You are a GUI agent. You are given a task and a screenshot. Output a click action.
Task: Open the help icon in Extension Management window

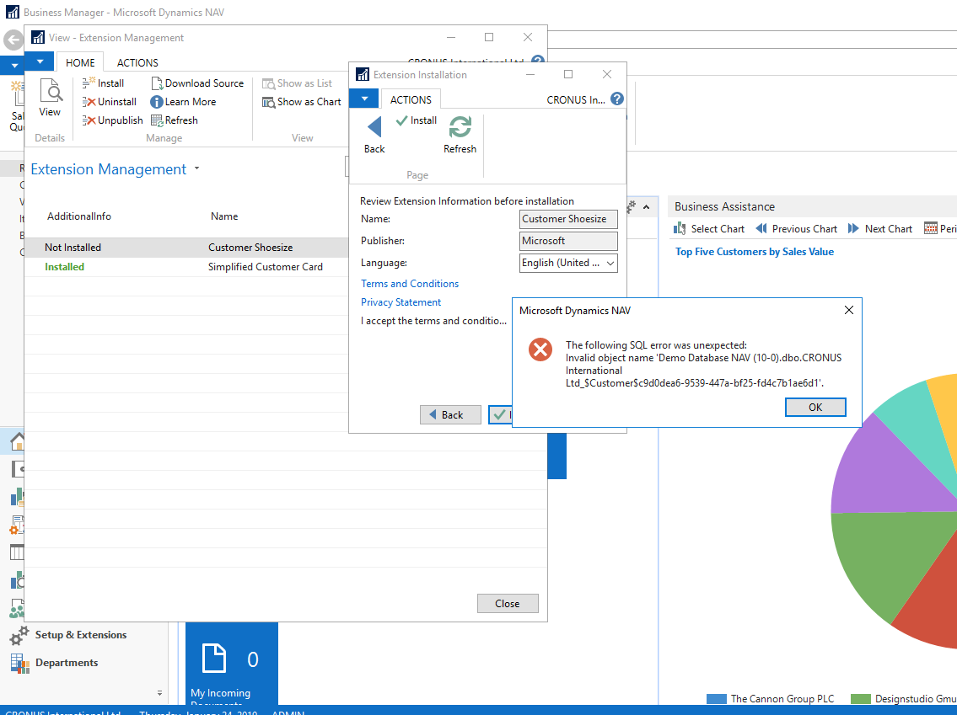pos(538,60)
